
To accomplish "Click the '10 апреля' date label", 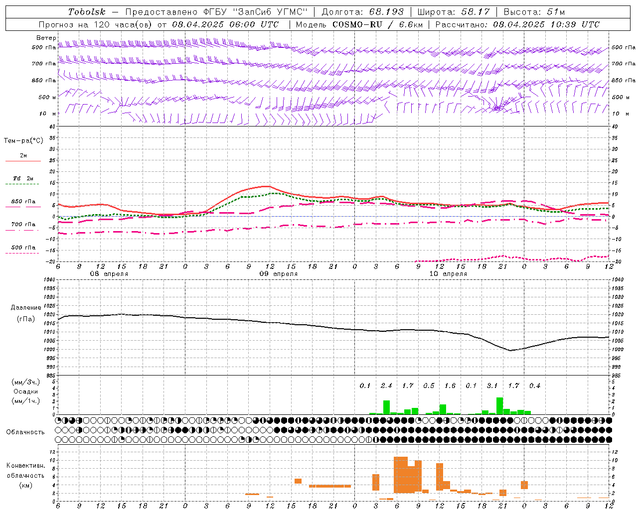I will pos(448,274).
